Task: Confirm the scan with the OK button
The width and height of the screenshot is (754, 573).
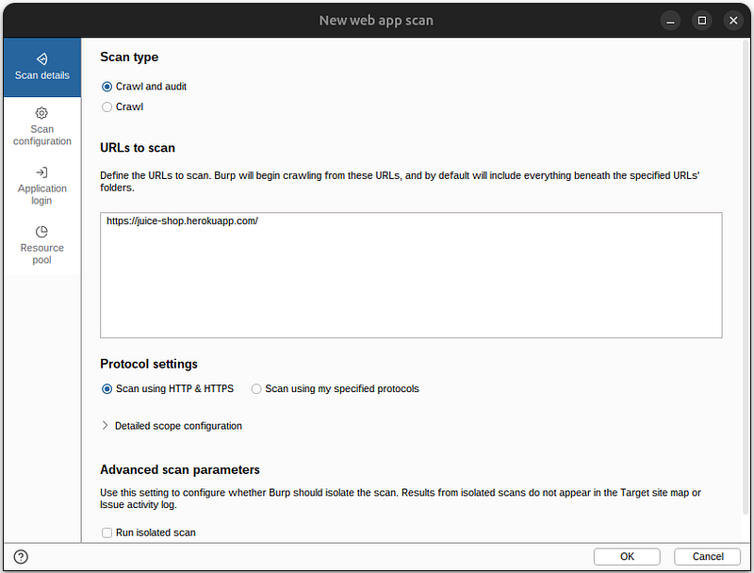Action: click(x=627, y=557)
